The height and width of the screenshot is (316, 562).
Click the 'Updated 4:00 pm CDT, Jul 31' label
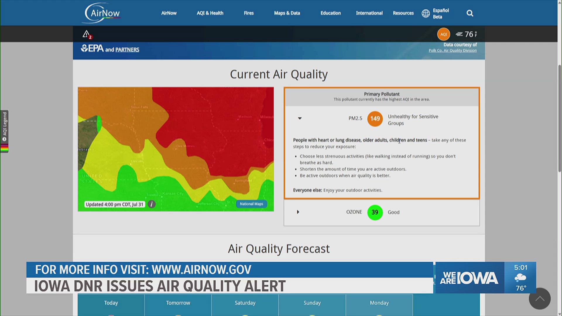pos(114,204)
